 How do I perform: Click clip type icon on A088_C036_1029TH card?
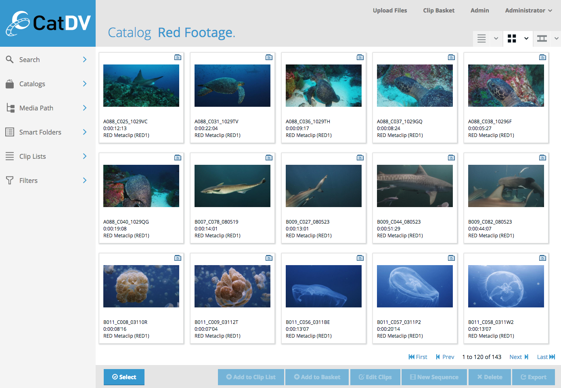pos(360,58)
